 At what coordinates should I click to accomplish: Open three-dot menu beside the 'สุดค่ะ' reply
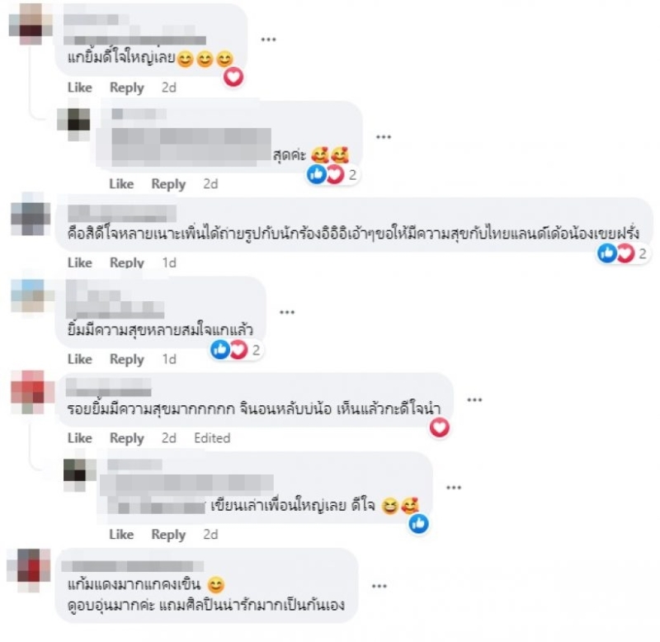point(384,137)
